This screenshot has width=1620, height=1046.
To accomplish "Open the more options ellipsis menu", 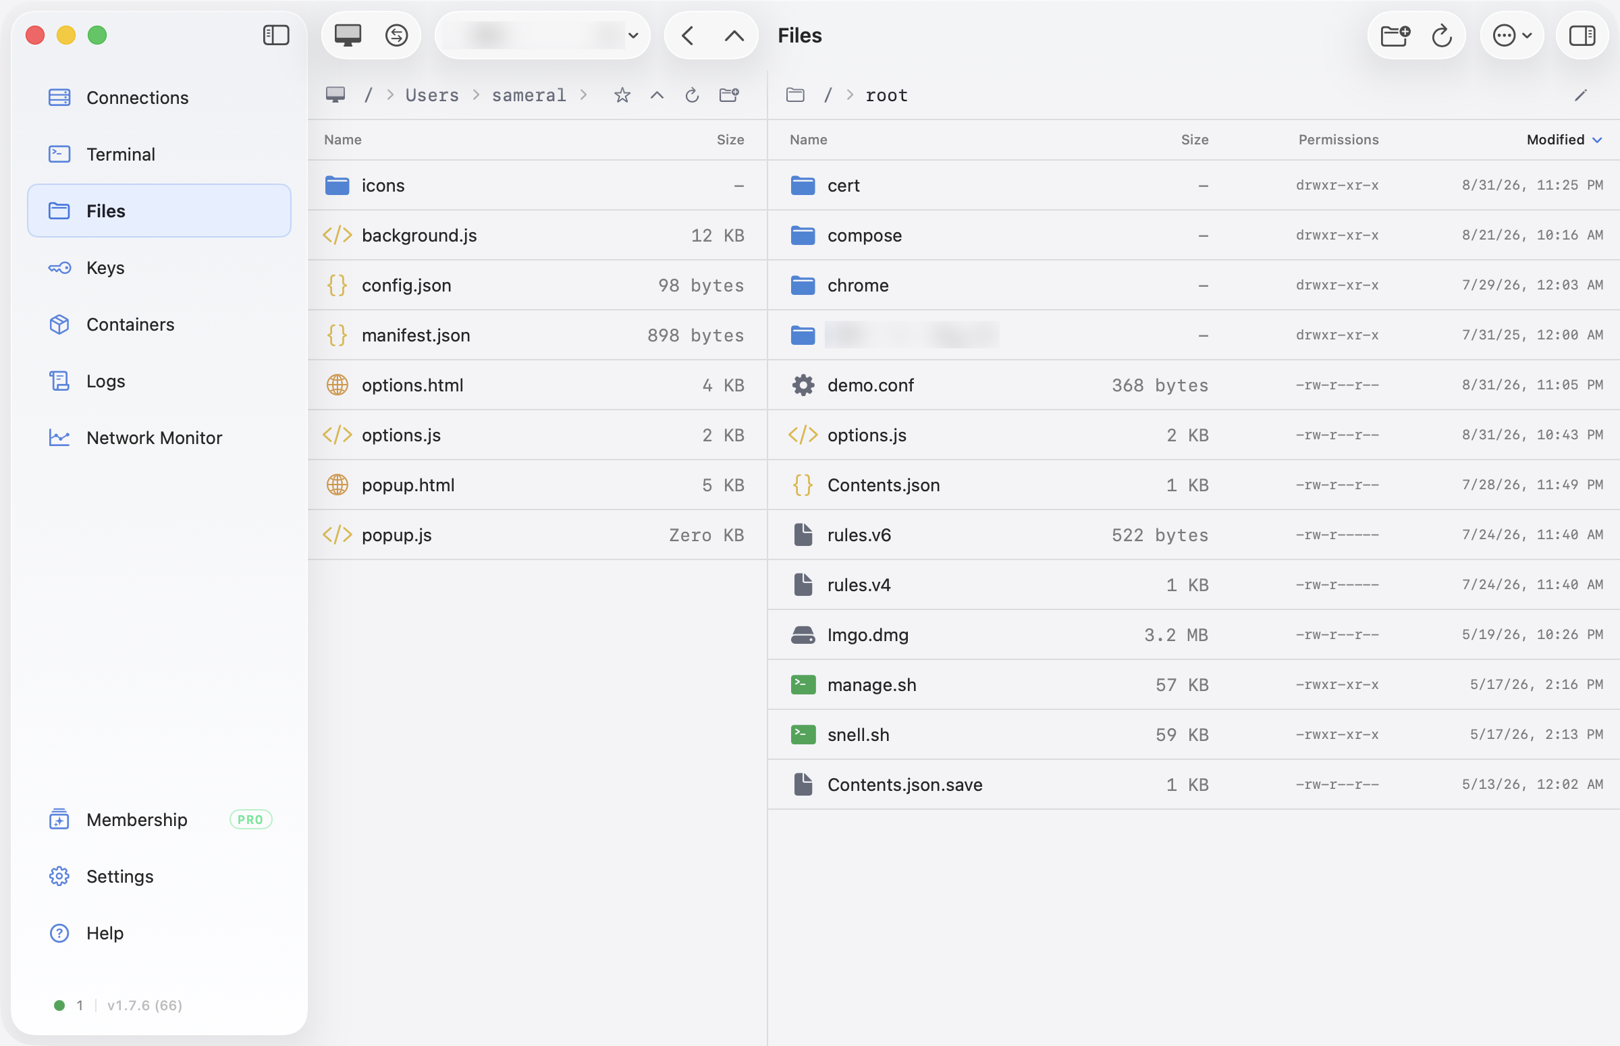I will pyautogui.click(x=1512, y=35).
